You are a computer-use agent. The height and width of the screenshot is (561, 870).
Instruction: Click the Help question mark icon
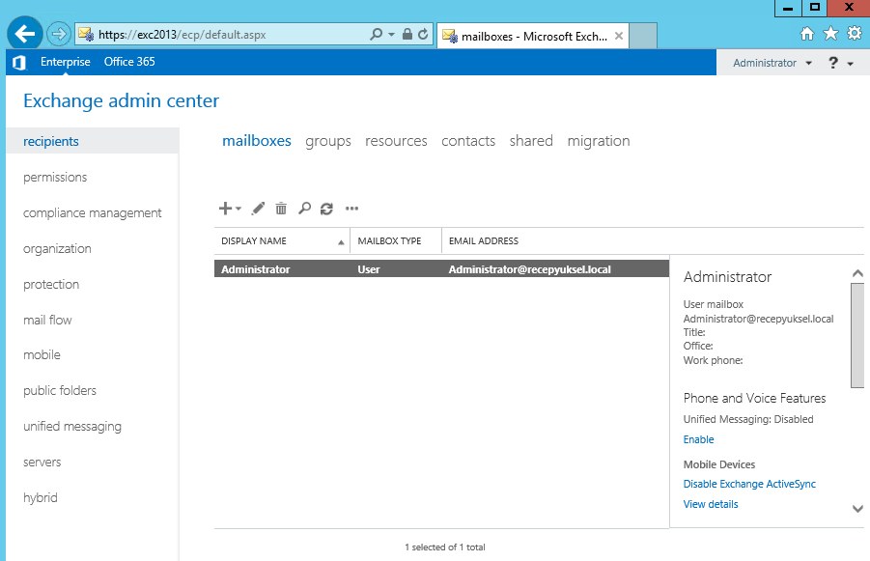(x=833, y=63)
